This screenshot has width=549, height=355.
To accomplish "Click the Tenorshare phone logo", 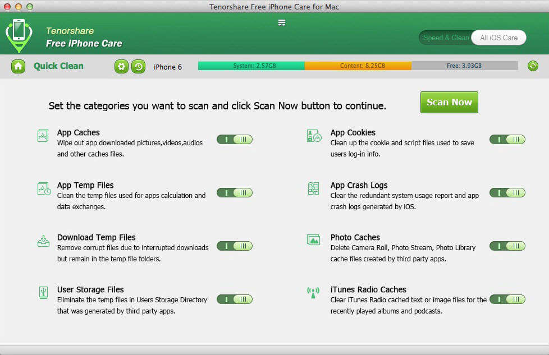I will (x=19, y=35).
